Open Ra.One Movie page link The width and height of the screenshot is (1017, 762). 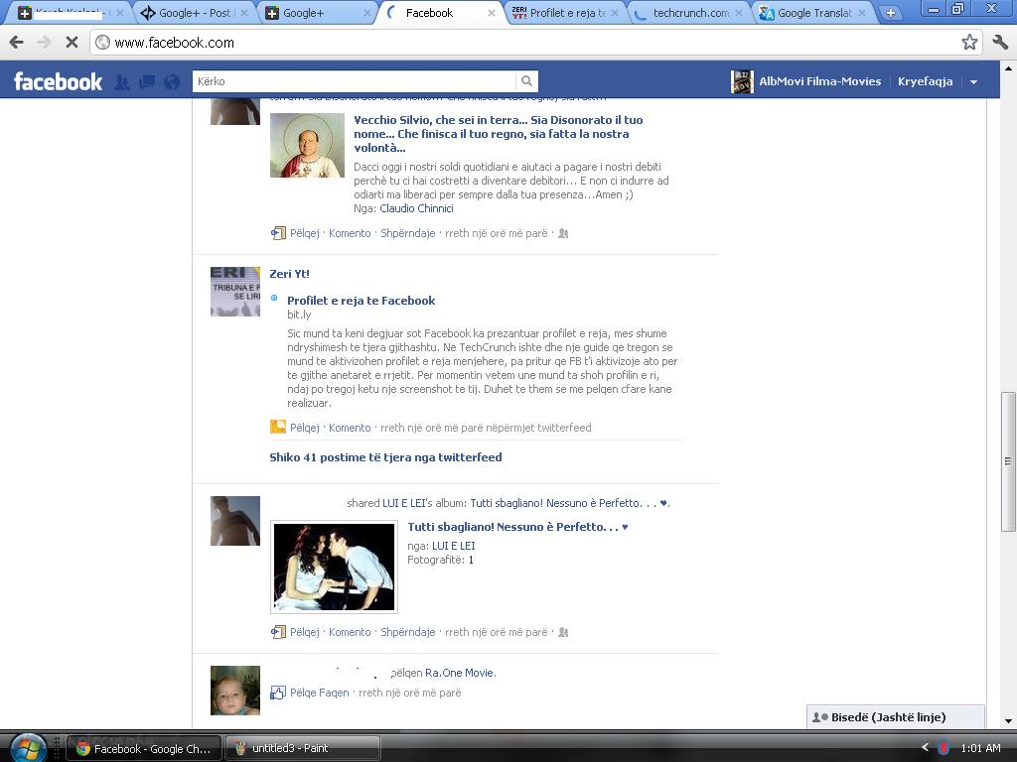tap(459, 674)
